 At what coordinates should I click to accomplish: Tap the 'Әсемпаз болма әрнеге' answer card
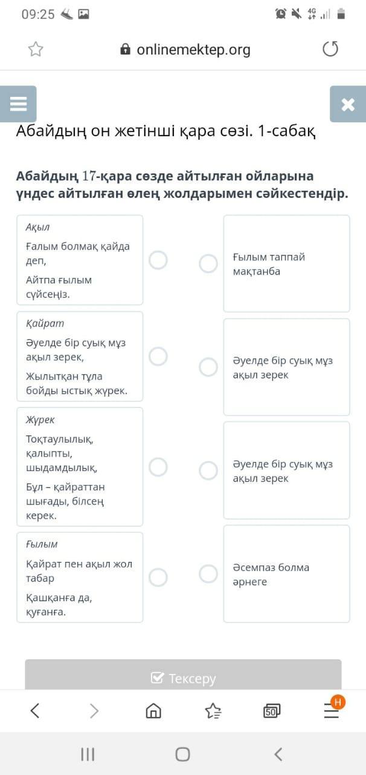286,574
